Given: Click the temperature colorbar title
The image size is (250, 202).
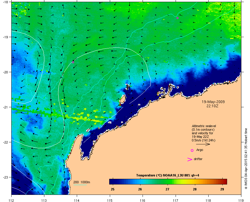Looking at the screenshot, I should click(x=168, y=176).
